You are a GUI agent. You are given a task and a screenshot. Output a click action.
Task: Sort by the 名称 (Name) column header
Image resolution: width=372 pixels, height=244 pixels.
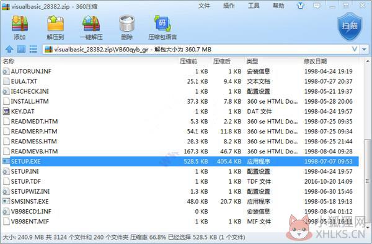tap(9, 61)
